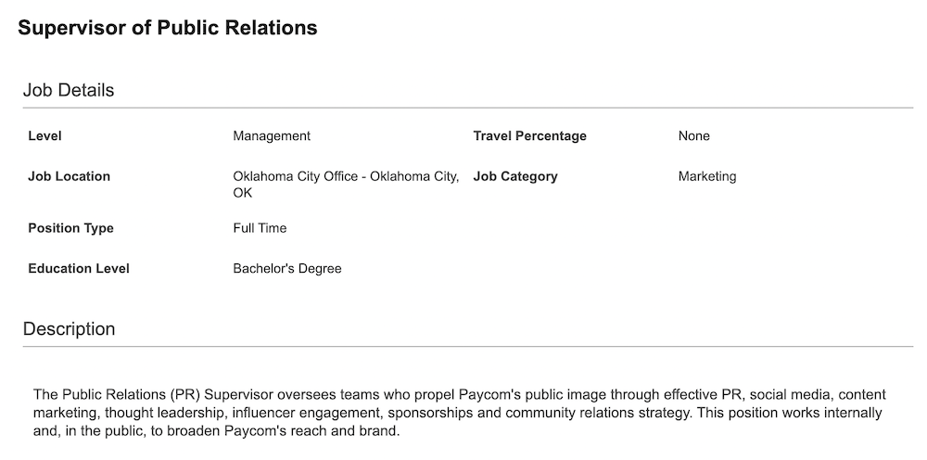The height and width of the screenshot is (460, 927).
Task: Click the Job Location label
Action: point(70,176)
